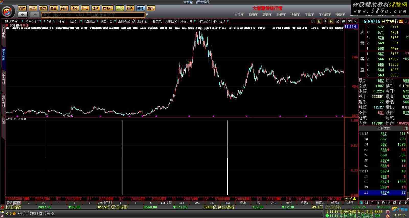Switch to the VOL indicator tab
The width and height of the screenshot is (409, 218).
point(197,203)
